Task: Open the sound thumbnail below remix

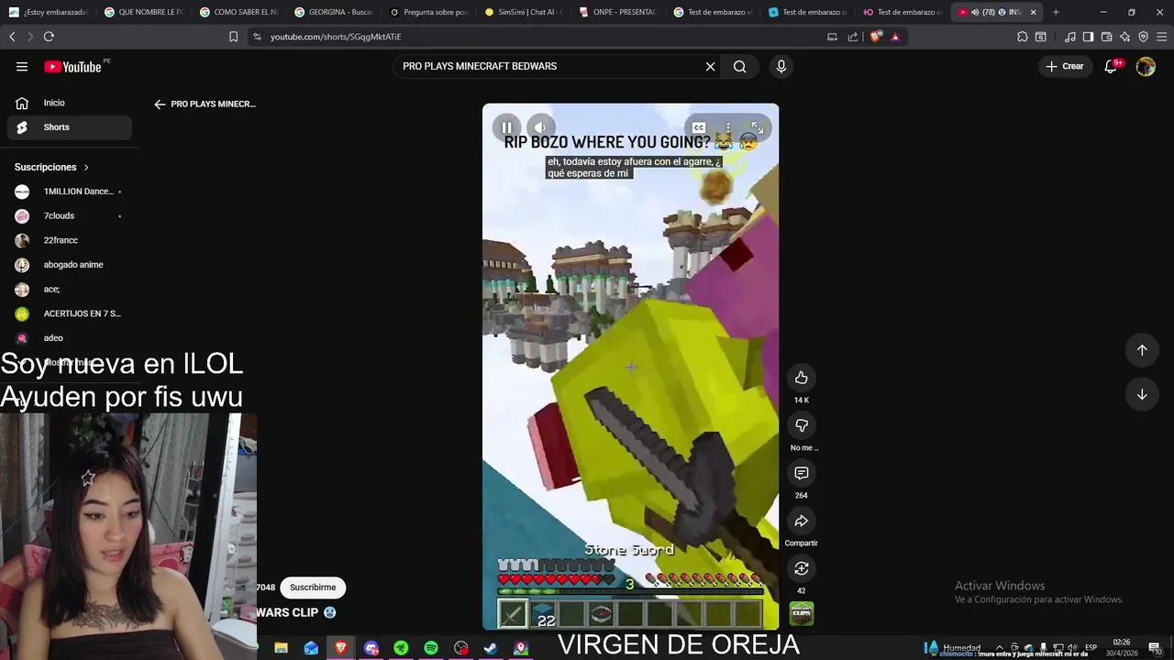Action: coord(801,613)
